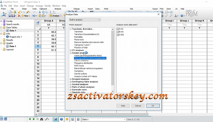Uncheck the C:GG data set checkbox
This screenshot has height=122, width=213.
pyautogui.click(x=118, y=35)
